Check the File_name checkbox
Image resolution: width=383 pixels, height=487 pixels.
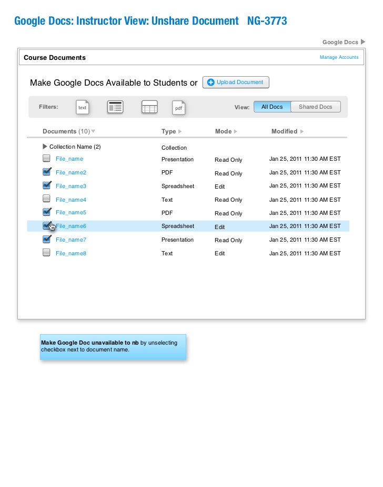tap(46, 159)
